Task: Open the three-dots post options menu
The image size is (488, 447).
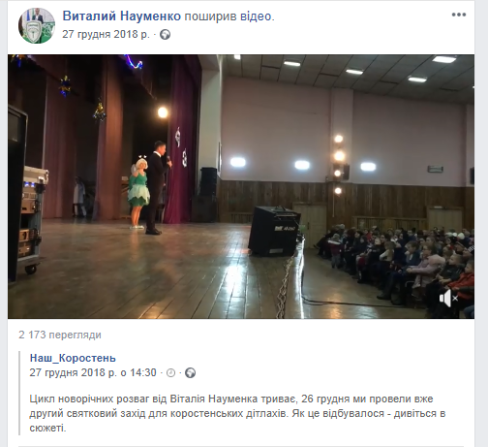Action: coord(459,15)
